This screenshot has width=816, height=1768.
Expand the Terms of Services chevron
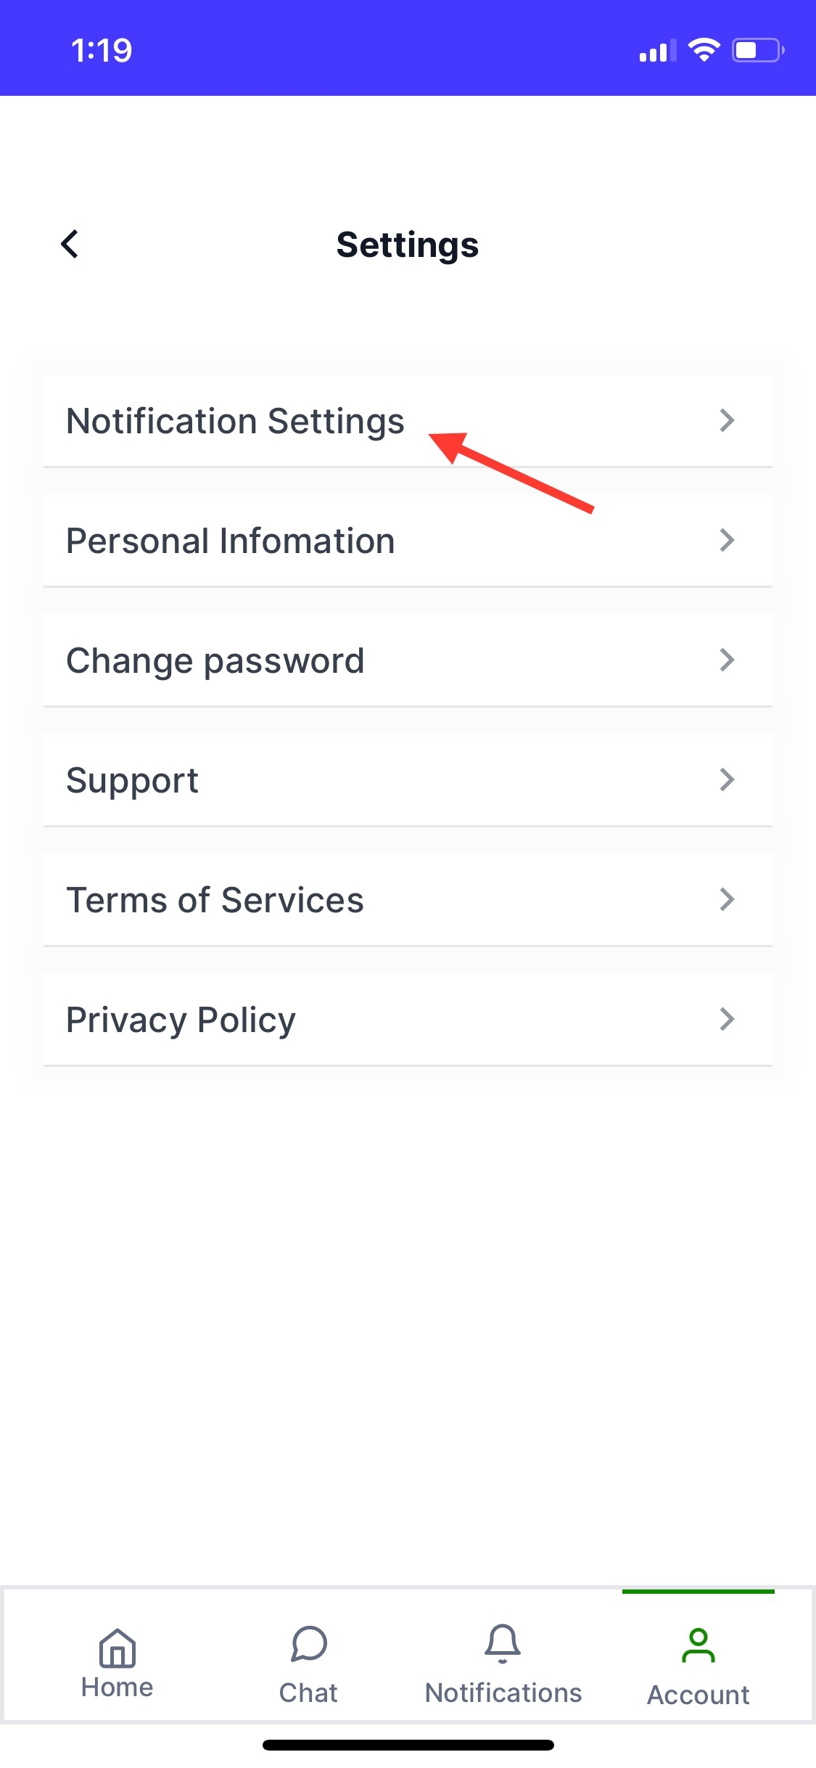(727, 899)
